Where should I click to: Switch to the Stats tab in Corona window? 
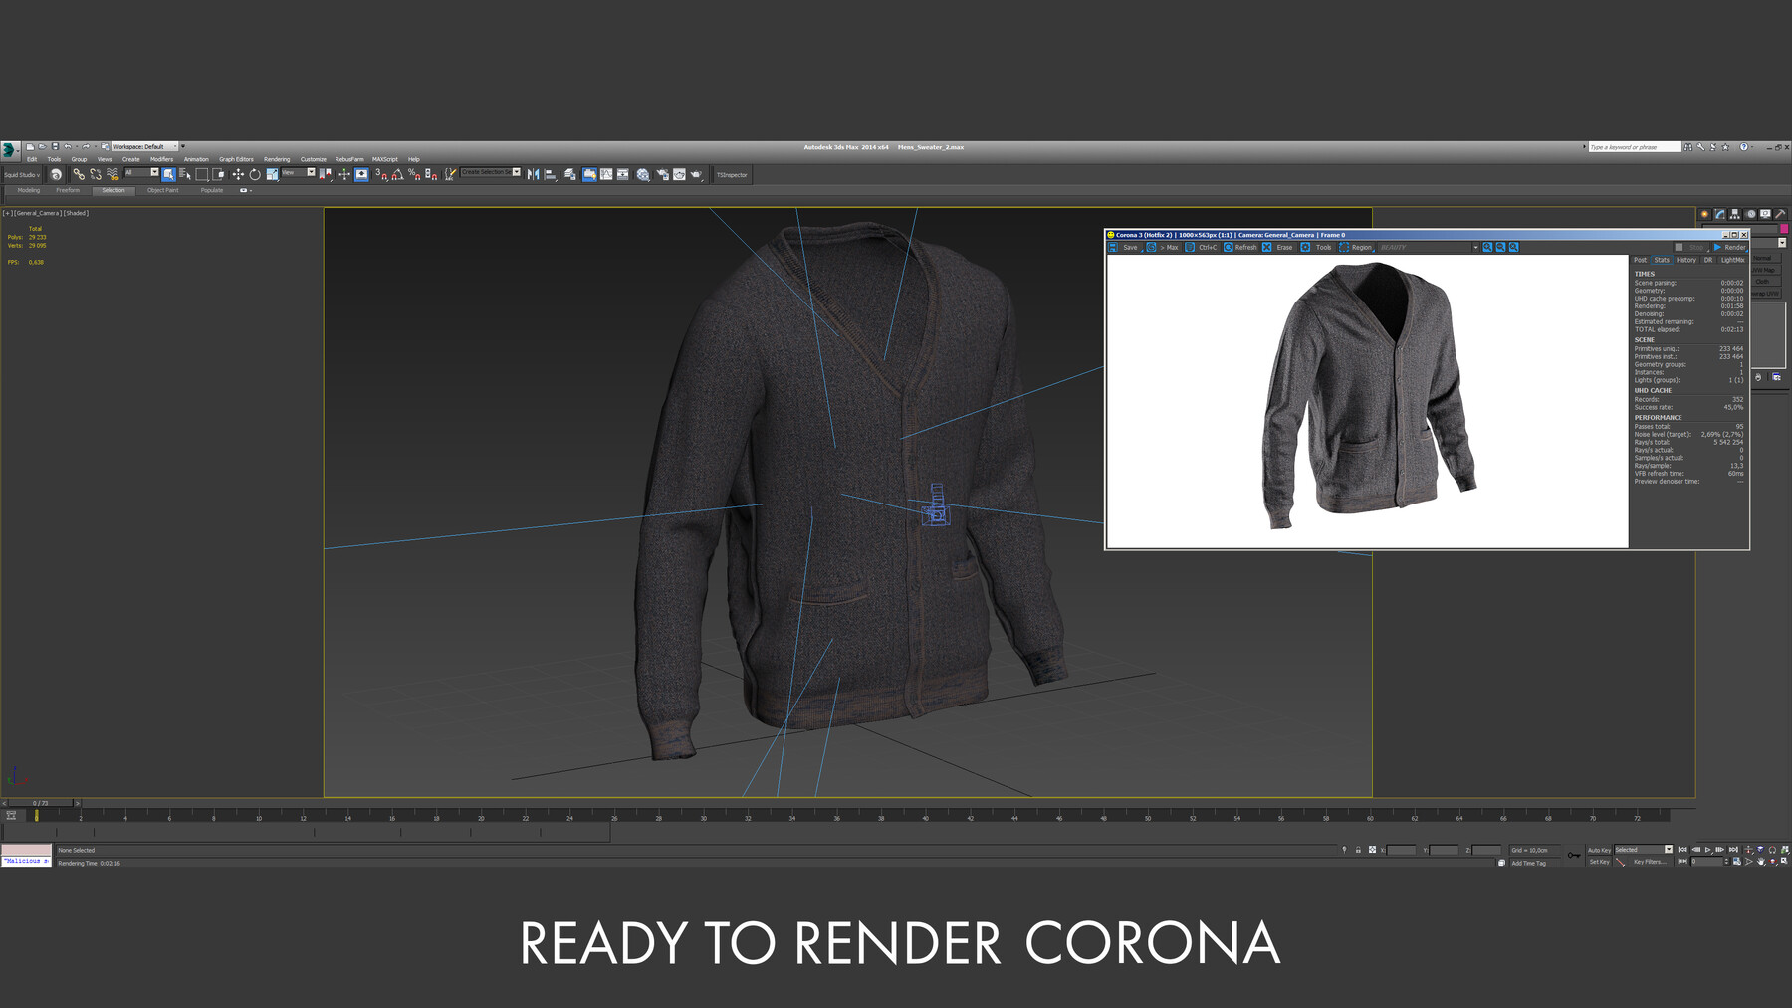pos(1662,260)
